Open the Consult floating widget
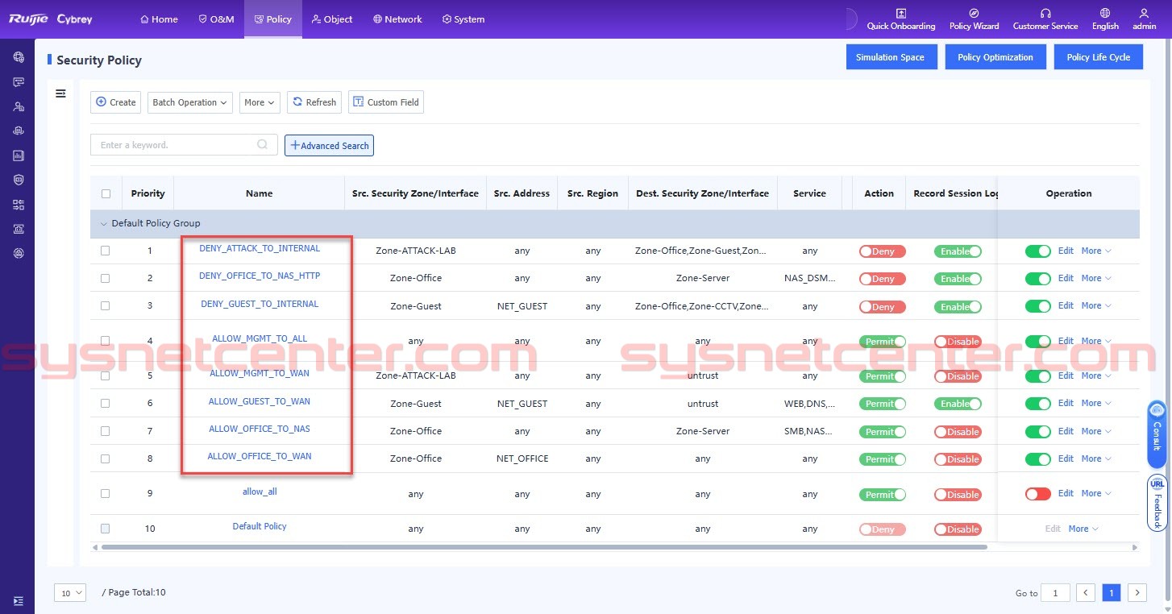Viewport: 1172px width, 614px height. [1157, 434]
